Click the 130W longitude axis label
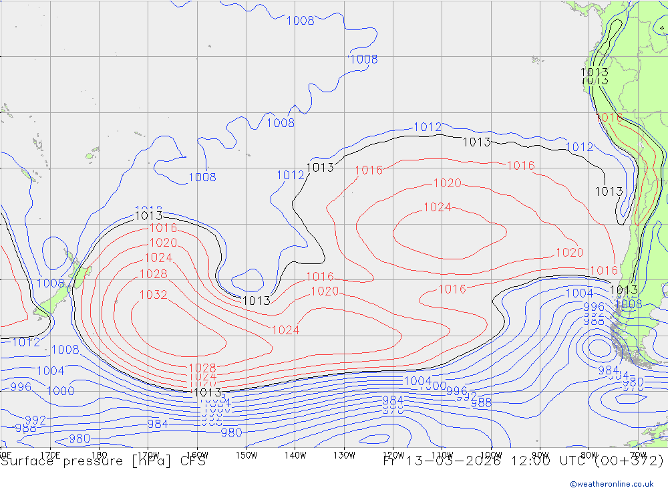Viewport: 668px width, 490px height. 344,455
